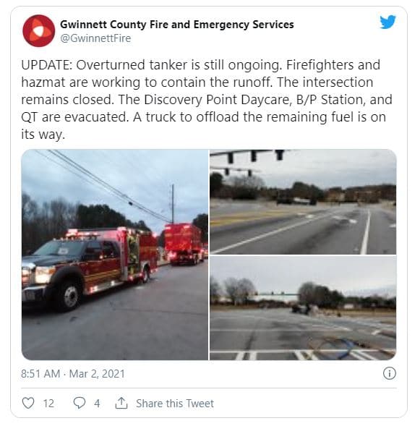View the 8:51 AM Mar 2, 2021 timestamp
The height and width of the screenshot is (426, 420).
click(73, 374)
